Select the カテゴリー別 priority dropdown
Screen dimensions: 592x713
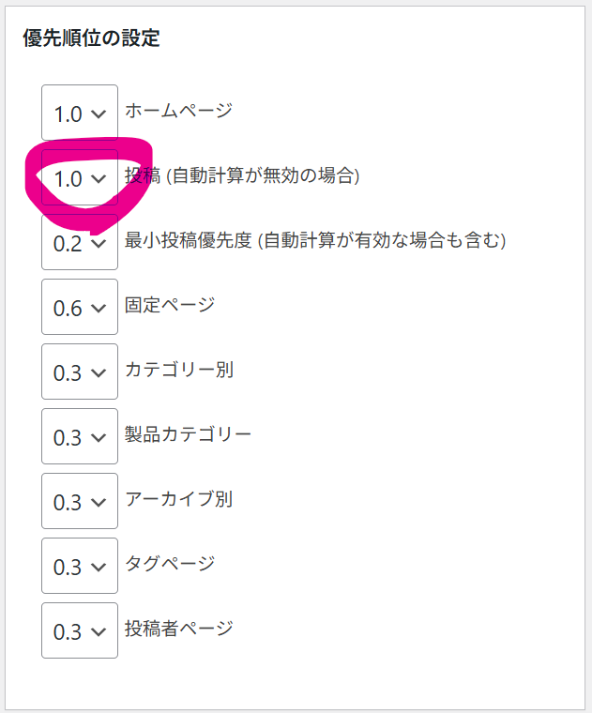coord(80,372)
